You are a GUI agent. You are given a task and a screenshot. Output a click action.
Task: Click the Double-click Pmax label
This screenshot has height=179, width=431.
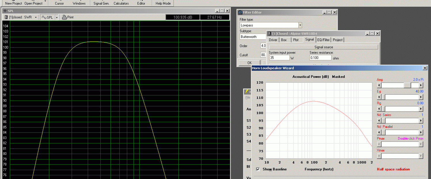click(411, 138)
